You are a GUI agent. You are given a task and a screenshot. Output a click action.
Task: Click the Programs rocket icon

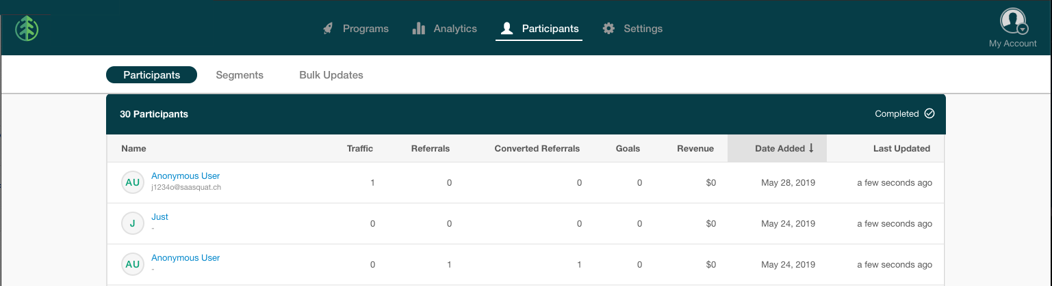[328, 29]
